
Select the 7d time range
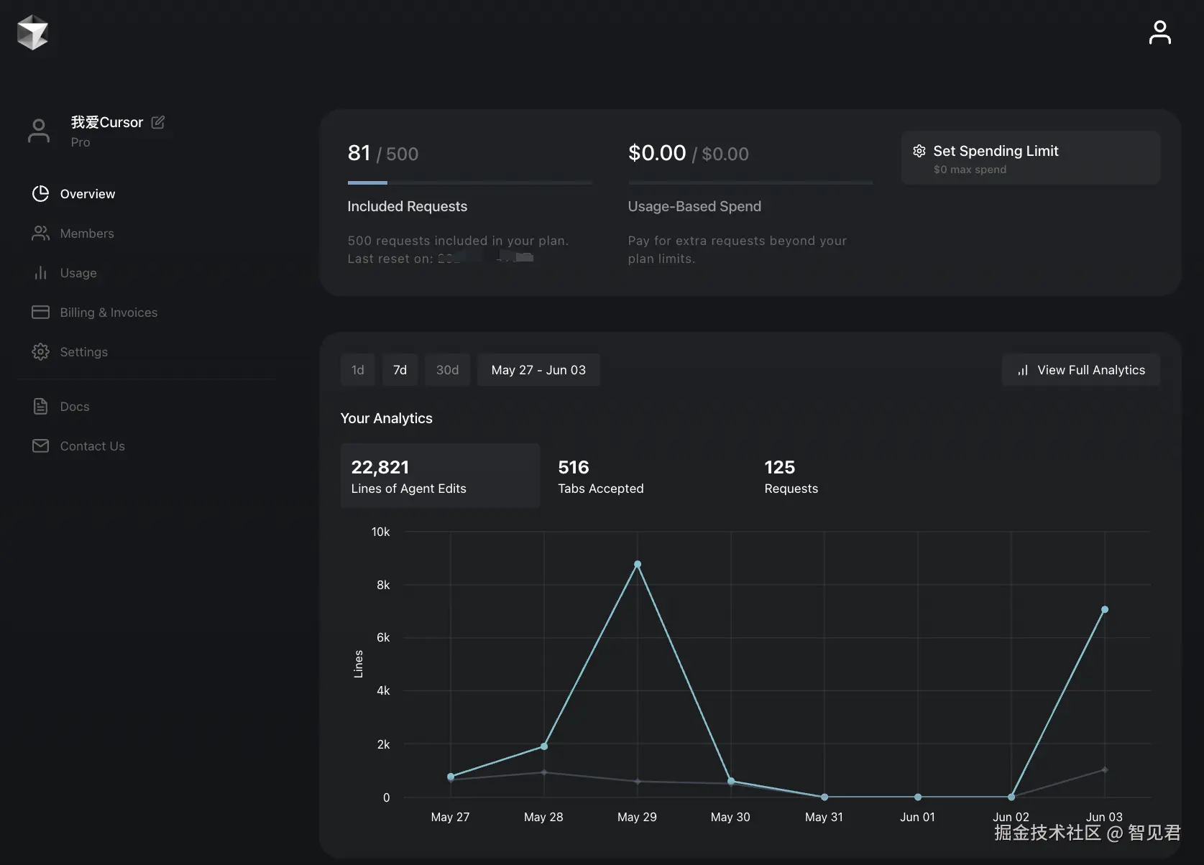[x=400, y=370]
